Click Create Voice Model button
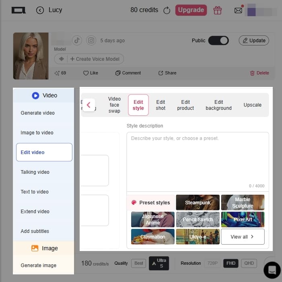282x282 pixels. (x=95, y=59)
